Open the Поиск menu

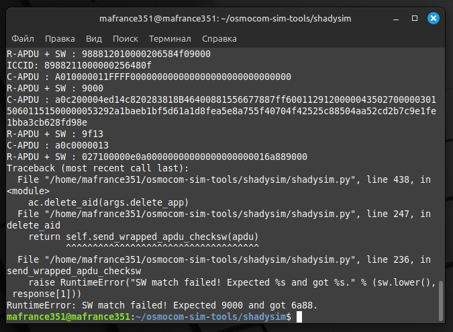coord(125,39)
